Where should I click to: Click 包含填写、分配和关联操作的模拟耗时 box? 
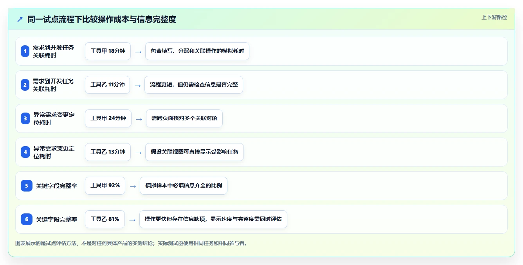[197, 51]
